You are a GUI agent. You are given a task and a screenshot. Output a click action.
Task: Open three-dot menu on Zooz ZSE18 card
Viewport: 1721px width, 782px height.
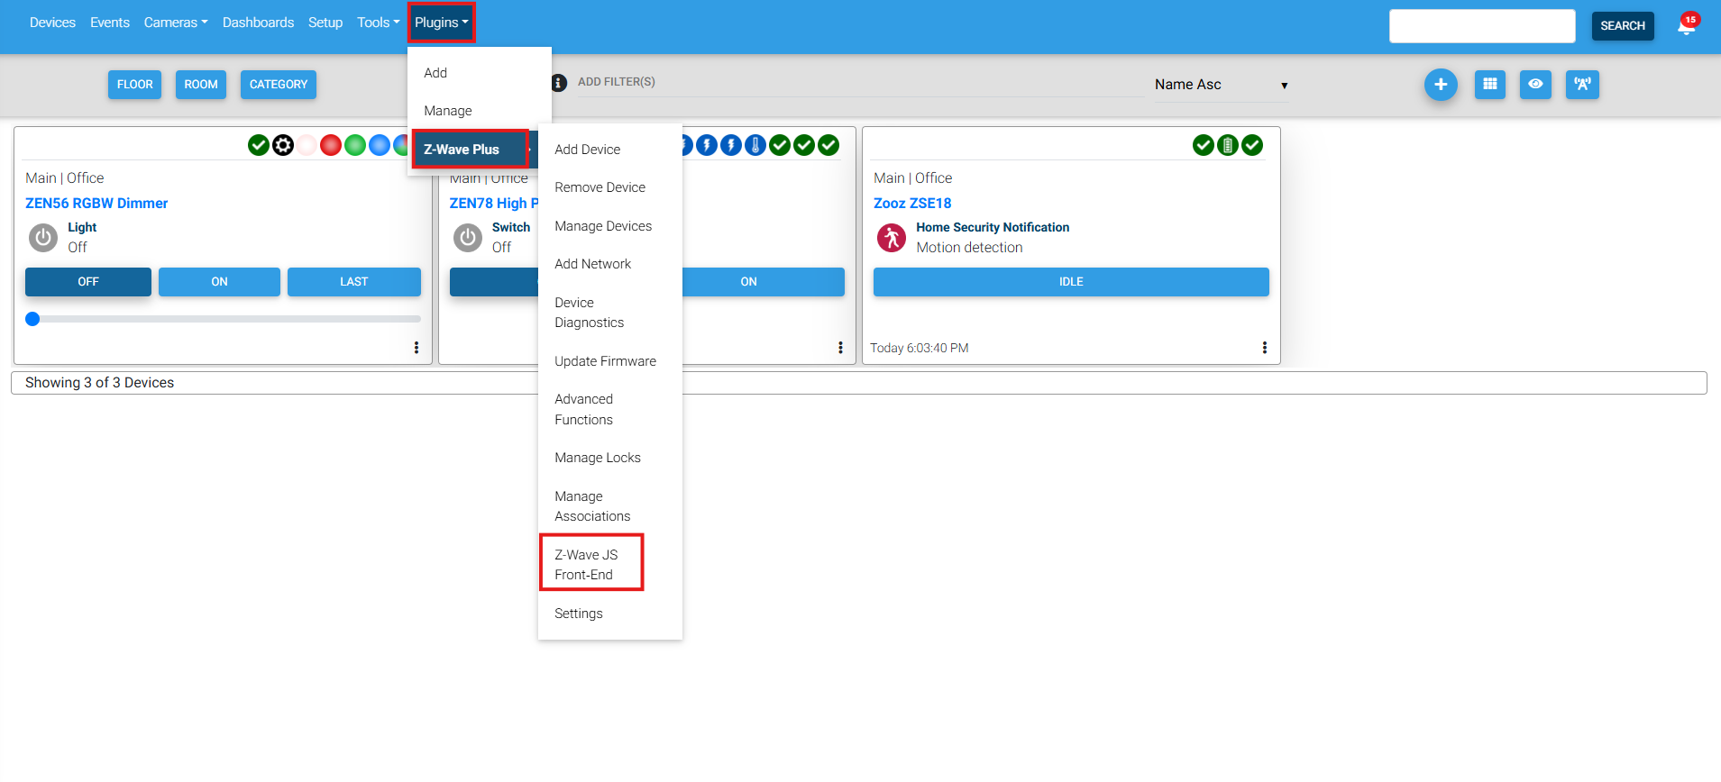(x=1265, y=348)
